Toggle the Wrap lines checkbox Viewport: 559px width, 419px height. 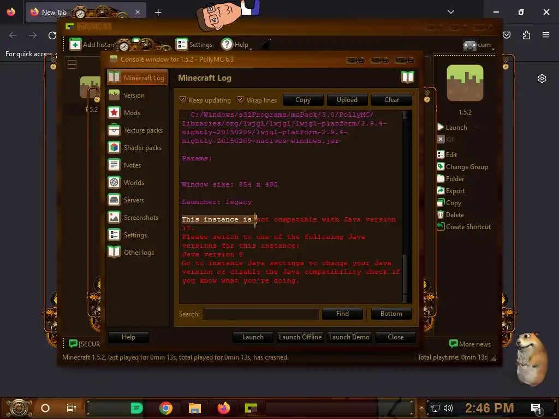click(x=241, y=99)
